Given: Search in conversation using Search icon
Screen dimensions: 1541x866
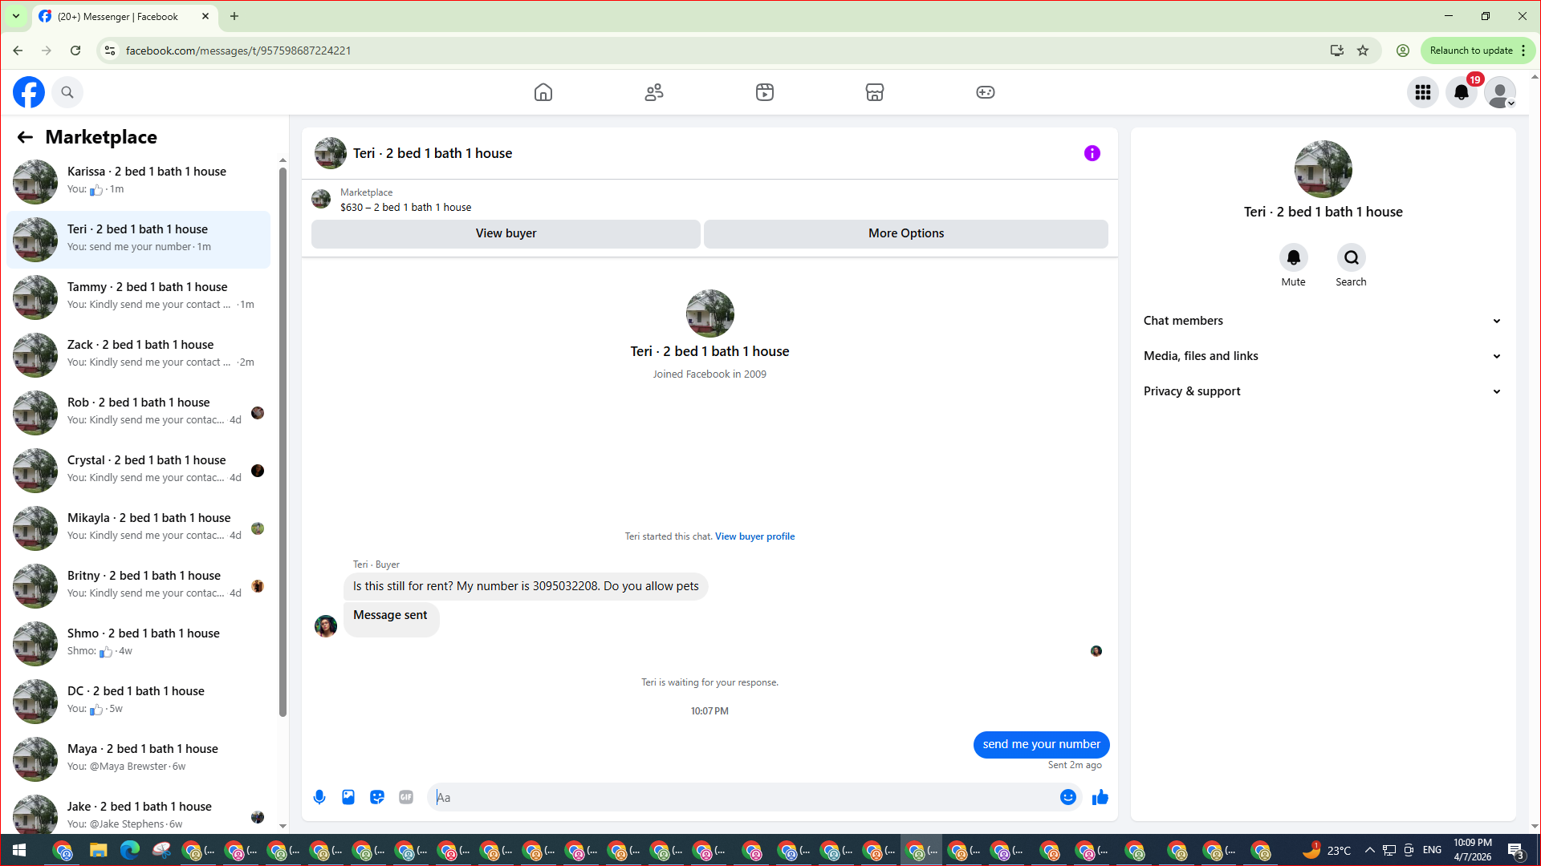Looking at the screenshot, I should point(1352,257).
